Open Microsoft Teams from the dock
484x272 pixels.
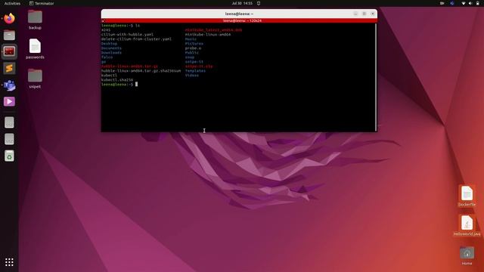tap(9, 85)
